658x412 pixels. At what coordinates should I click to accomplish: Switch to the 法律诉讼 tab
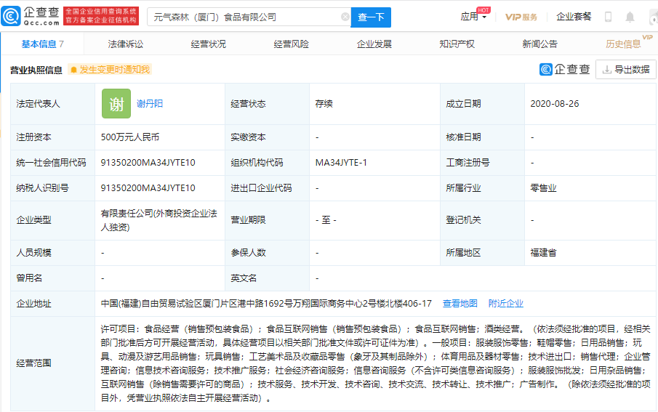[126, 44]
